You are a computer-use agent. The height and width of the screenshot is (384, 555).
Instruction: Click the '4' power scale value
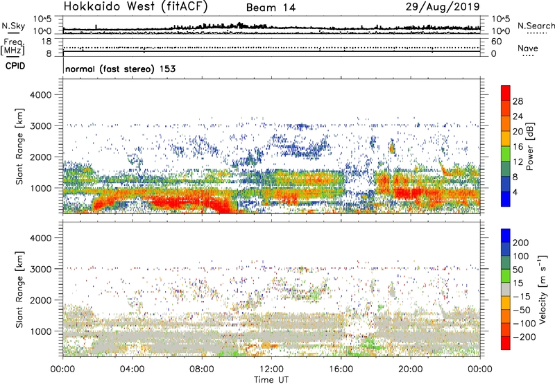click(x=515, y=193)
